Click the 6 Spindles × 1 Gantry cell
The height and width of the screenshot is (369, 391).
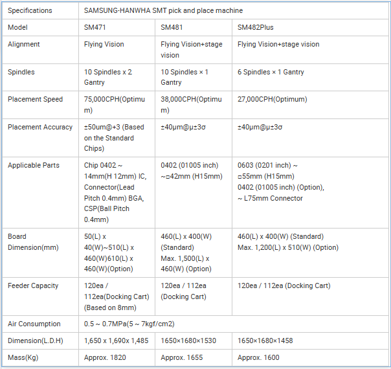coord(310,77)
